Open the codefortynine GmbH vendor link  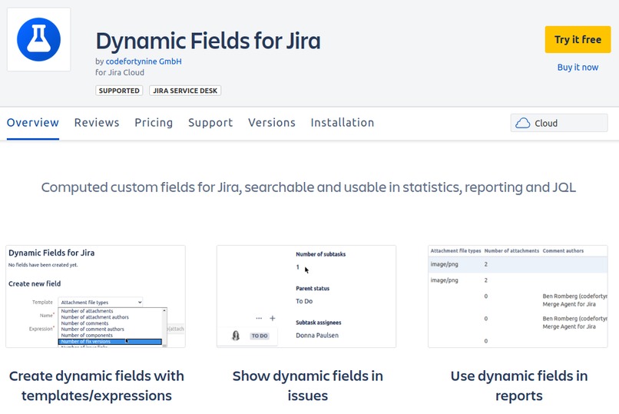click(x=144, y=61)
